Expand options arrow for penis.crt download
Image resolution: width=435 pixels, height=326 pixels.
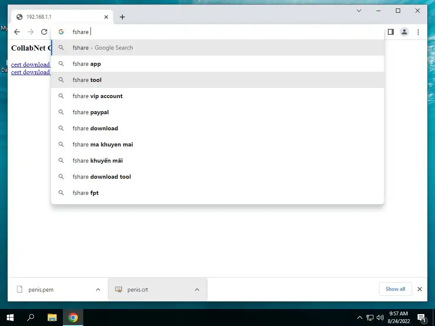click(x=197, y=289)
